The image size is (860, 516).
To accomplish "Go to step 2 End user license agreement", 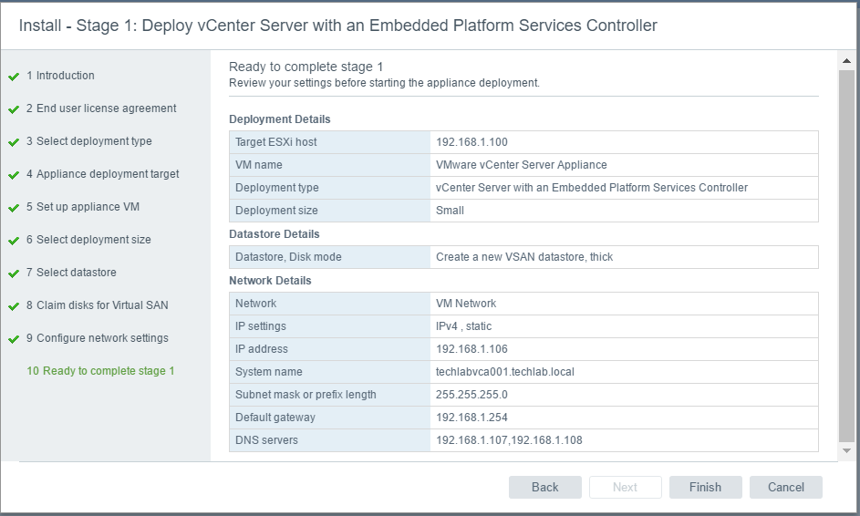I will (x=101, y=108).
